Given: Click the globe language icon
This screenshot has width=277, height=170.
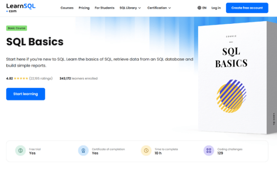Looking at the screenshot, I should [199, 8].
